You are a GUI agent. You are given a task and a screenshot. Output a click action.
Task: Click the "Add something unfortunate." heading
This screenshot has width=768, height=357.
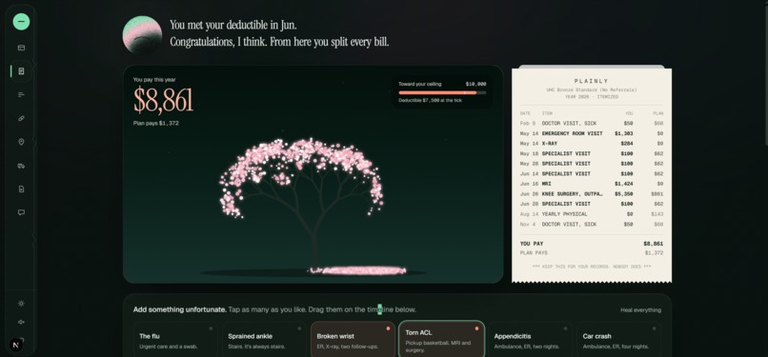pos(180,309)
